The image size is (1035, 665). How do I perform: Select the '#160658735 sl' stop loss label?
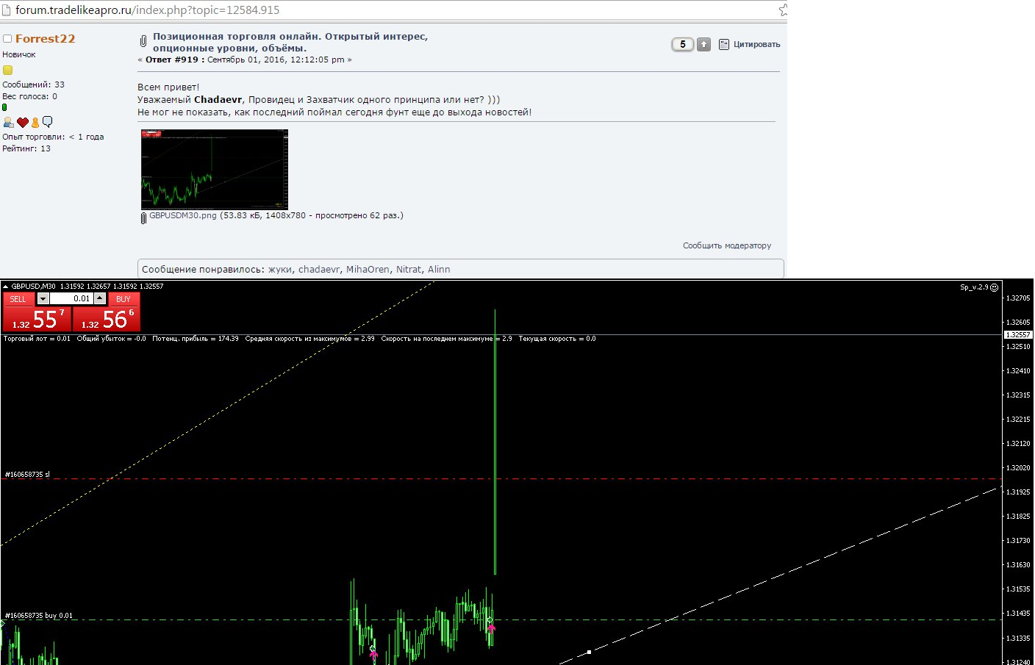click(x=27, y=475)
